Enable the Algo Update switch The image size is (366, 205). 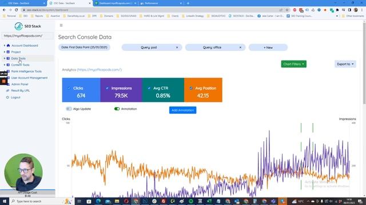click(x=69, y=109)
